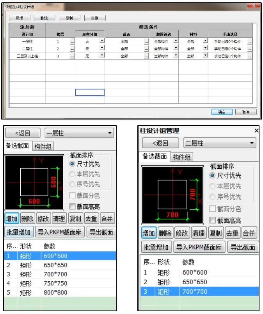Close the 柱设计组管理 panel

256,131
